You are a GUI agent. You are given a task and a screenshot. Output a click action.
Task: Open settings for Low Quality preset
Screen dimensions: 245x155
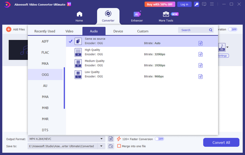click(201, 76)
